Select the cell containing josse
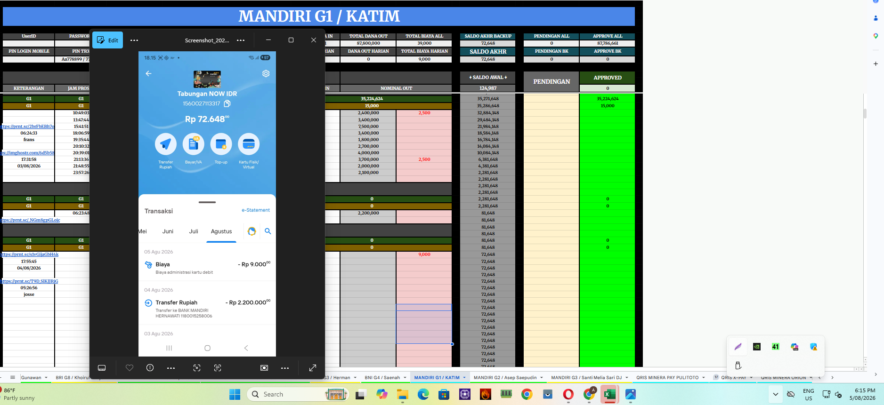 pyautogui.click(x=29, y=294)
